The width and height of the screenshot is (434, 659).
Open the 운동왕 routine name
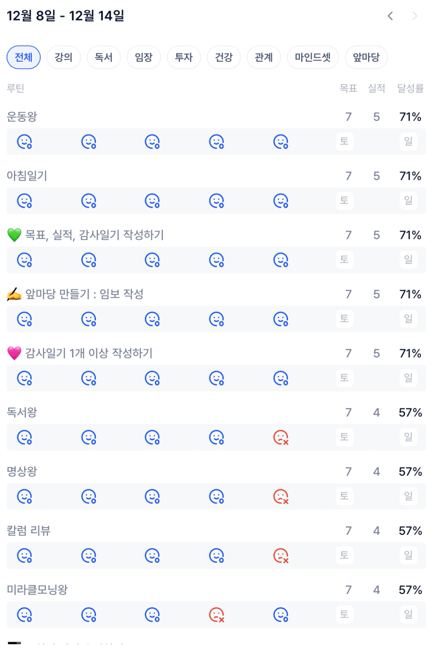(x=22, y=117)
